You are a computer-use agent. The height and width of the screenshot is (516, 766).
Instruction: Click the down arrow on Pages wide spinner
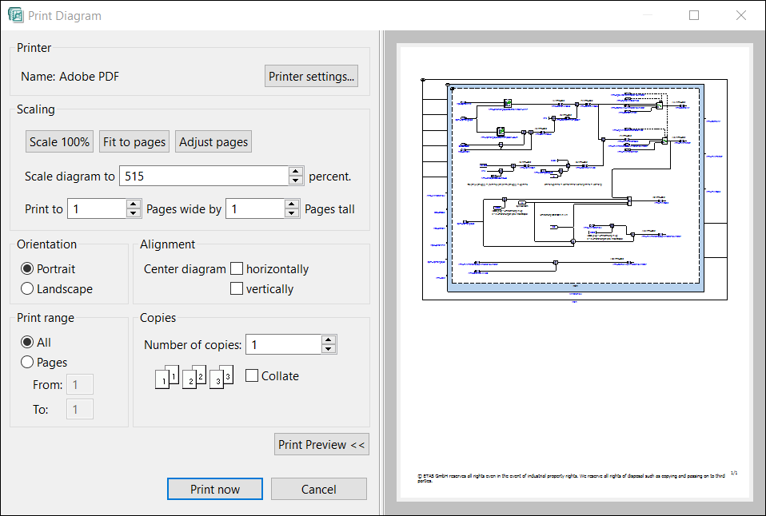132,212
